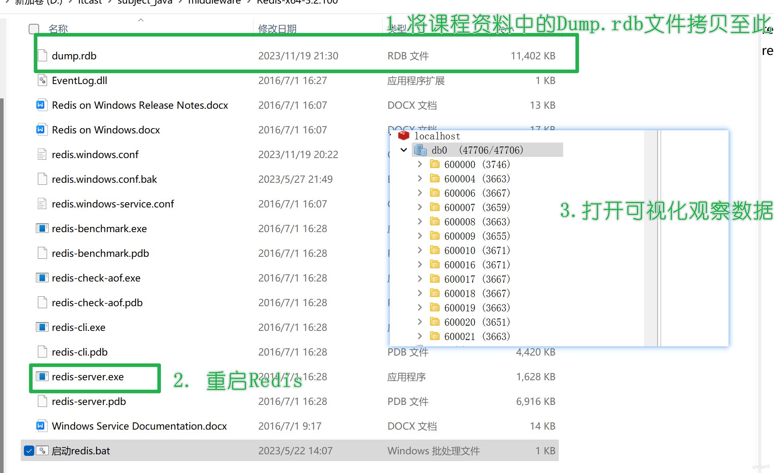Click the 应用程序扩展 type of EventLog.dll
This screenshot has width=774, height=473.
pyautogui.click(x=416, y=80)
